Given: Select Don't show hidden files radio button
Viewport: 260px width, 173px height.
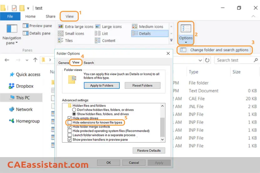Looking at the screenshot, I should [74, 110].
